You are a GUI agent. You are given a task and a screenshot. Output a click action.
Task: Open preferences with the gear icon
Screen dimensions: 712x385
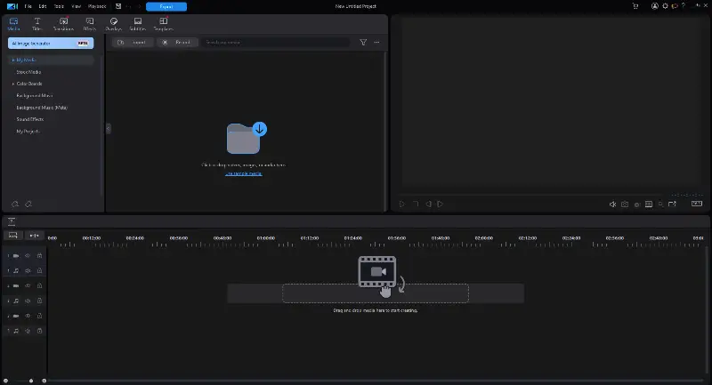pyautogui.click(x=665, y=6)
